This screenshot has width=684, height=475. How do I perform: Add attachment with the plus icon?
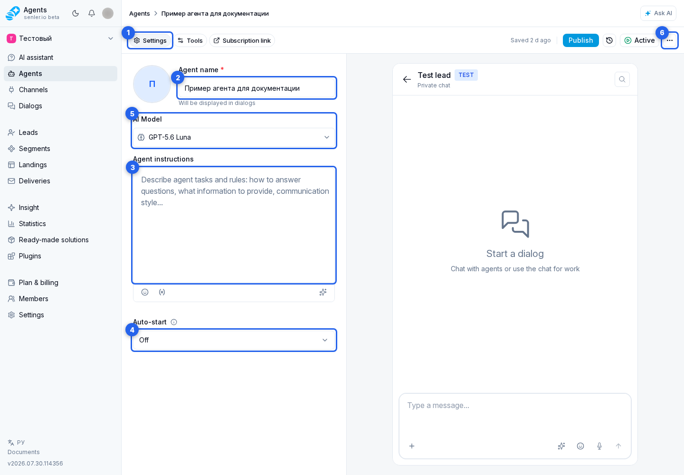tap(412, 446)
